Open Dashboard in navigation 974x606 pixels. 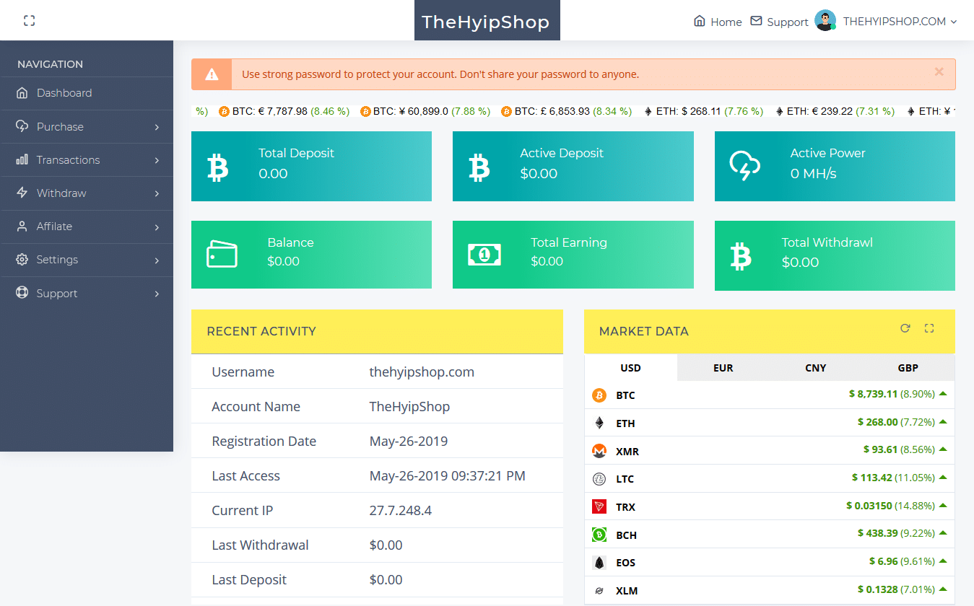(87, 93)
